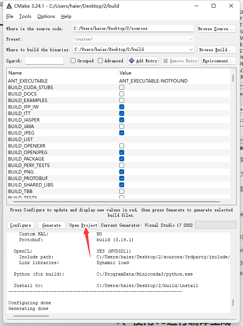Viewport: 243px width, 326px height.
Task: Select the ANT_EXECUTABLE row name
Action: click(28, 81)
